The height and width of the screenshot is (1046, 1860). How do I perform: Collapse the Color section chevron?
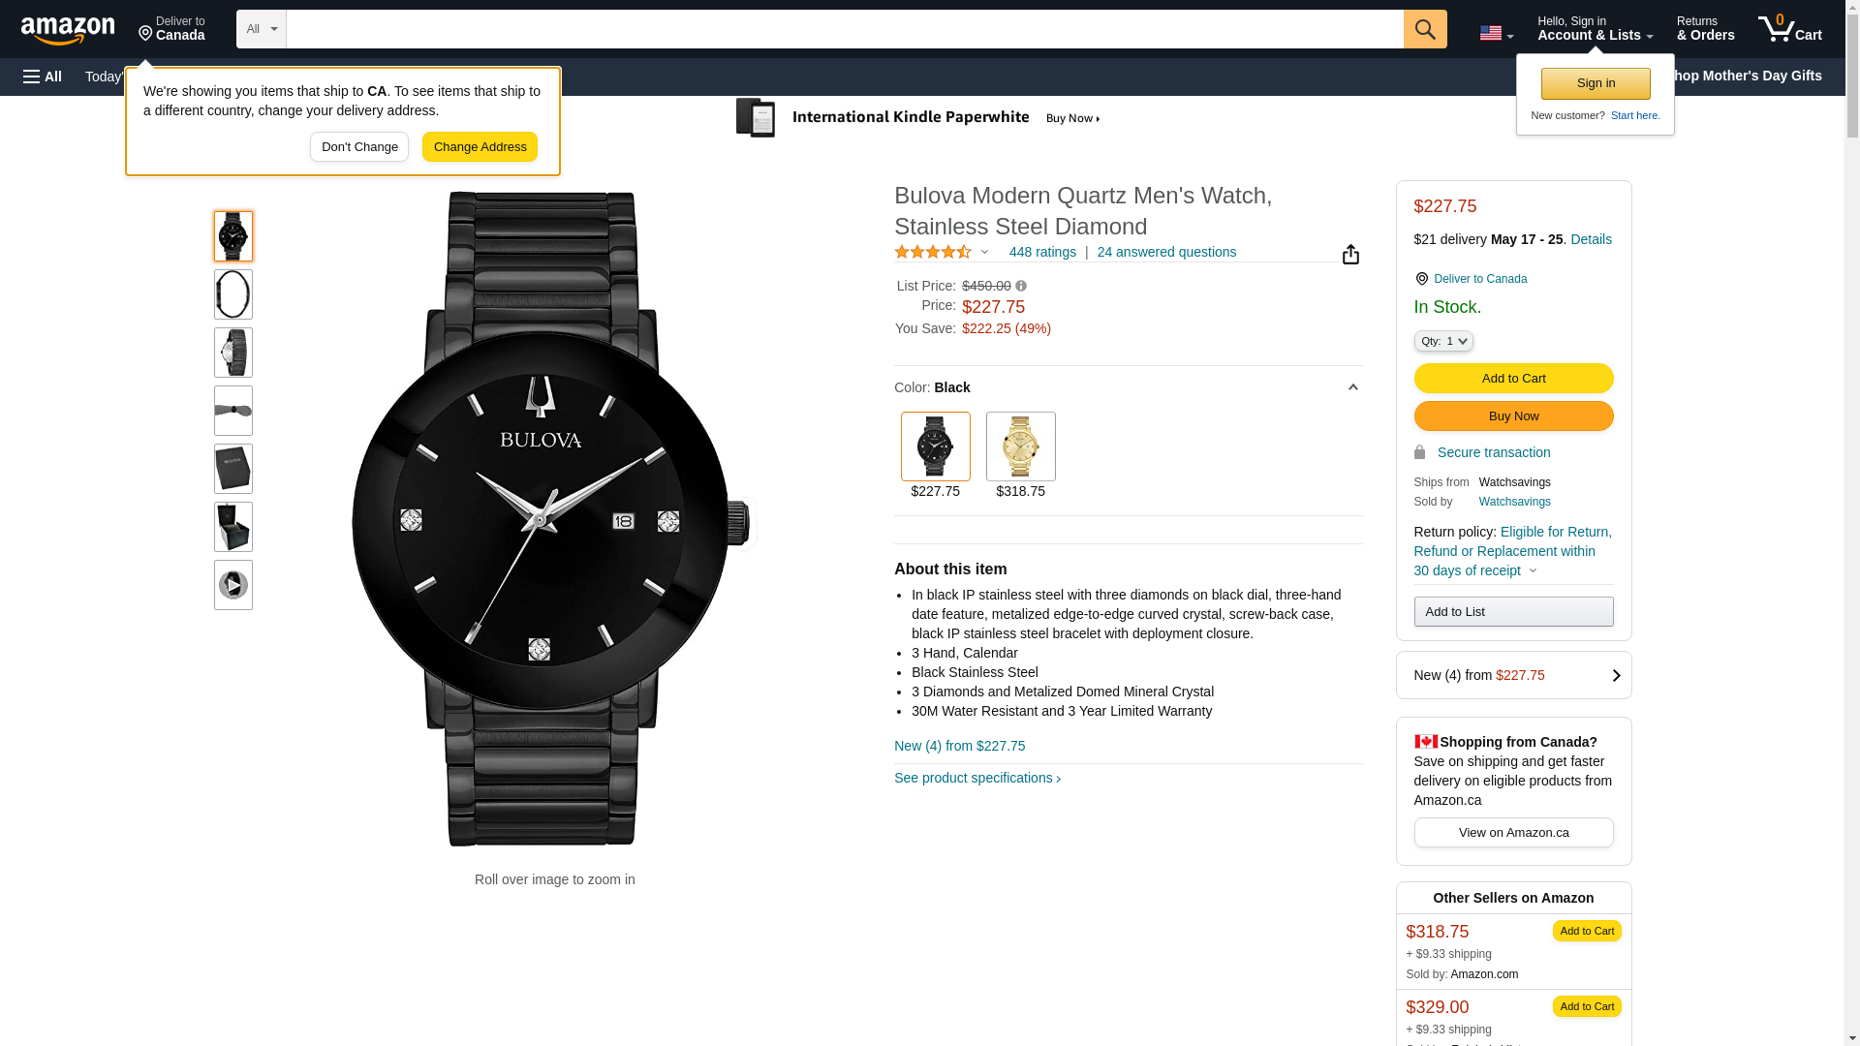[x=1352, y=387]
